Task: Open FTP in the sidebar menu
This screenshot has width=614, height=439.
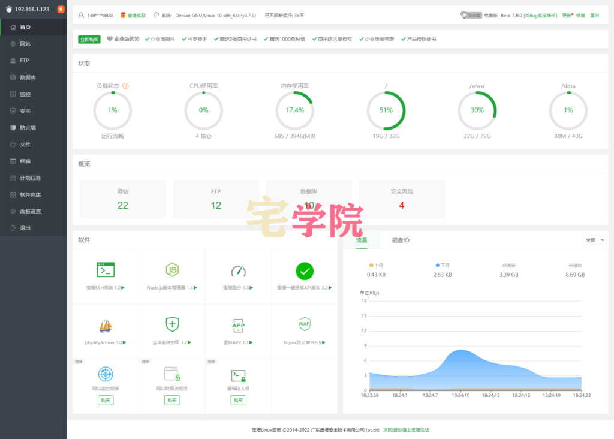Action: pyautogui.click(x=34, y=61)
